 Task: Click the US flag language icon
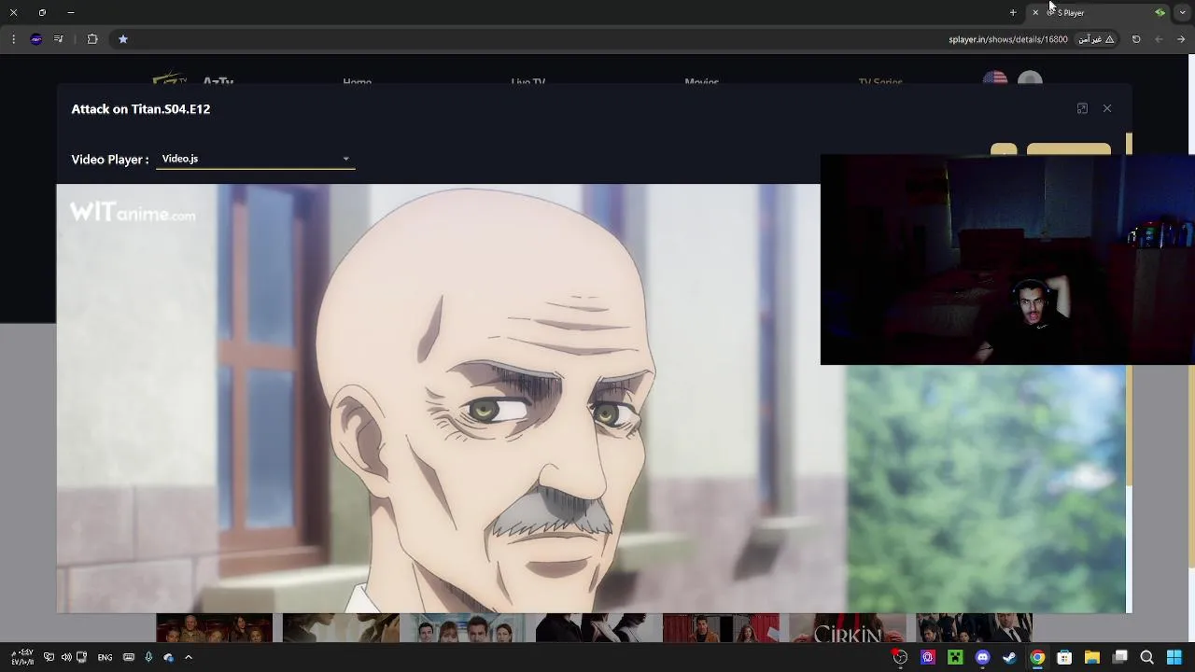click(x=994, y=79)
